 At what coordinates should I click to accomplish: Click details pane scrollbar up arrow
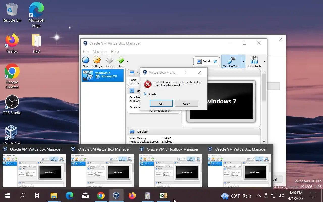pyautogui.click(x=264, y=71)
